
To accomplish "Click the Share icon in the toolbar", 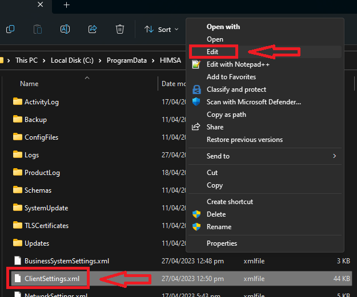I will pos(93,29).
